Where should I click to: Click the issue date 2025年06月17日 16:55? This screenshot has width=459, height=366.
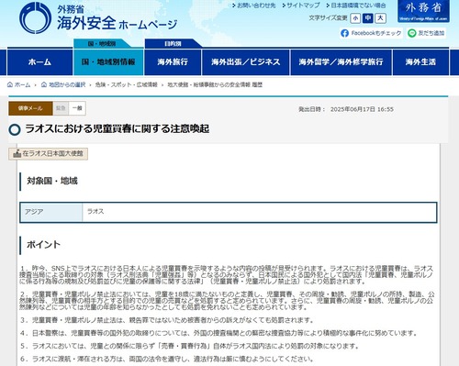[362, 109]
